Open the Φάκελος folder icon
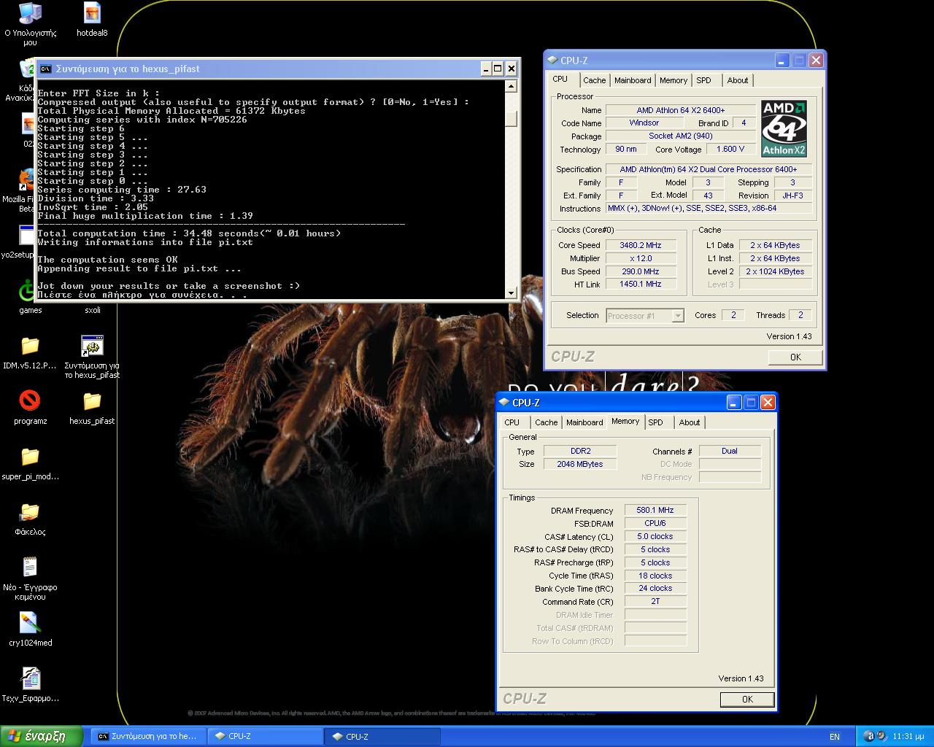The width and height of the screenshot is (934, 747). [x=30, y=519]
